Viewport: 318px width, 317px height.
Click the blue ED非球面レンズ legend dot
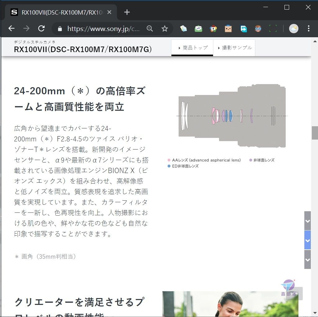coord(169,166)
